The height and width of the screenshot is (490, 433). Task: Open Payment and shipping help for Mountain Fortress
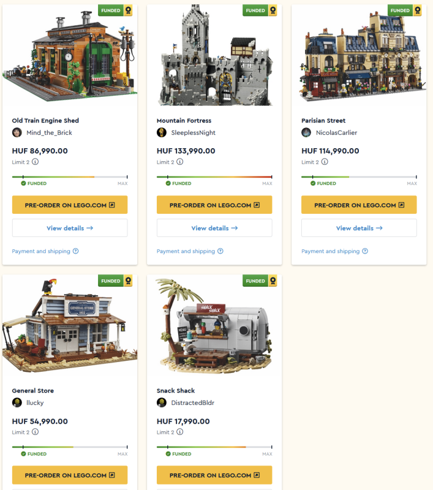[190, 251]
